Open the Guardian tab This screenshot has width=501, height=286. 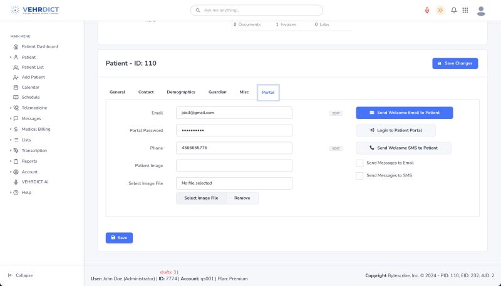coord(217,92)
